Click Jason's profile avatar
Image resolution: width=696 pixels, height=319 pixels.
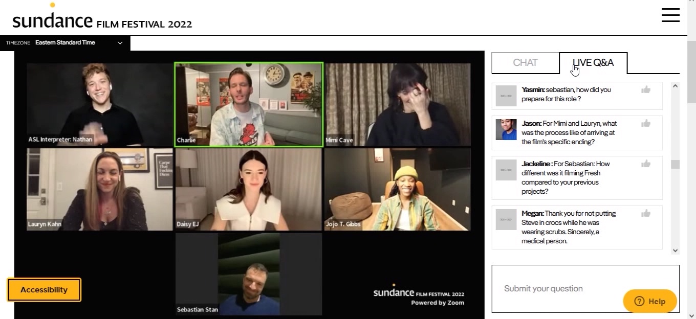(x=506, y=129)
